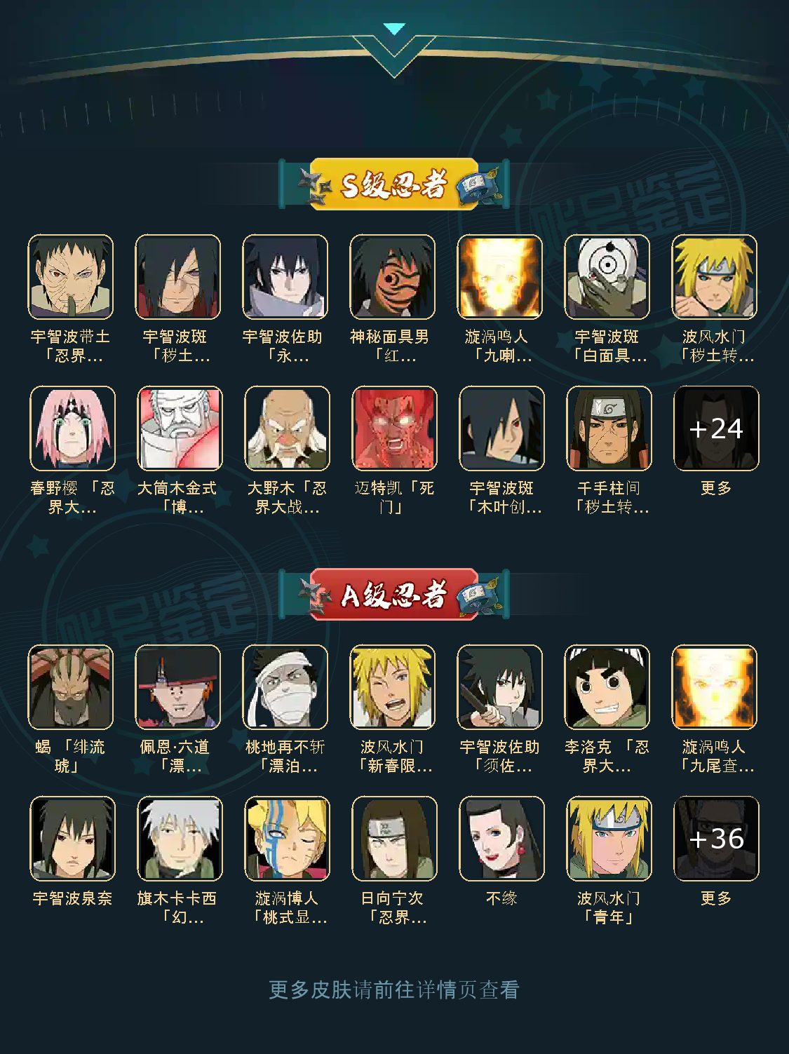Open 佩恩·六道 ninja portrait
789x1054 pixels.
coord(178,687)
